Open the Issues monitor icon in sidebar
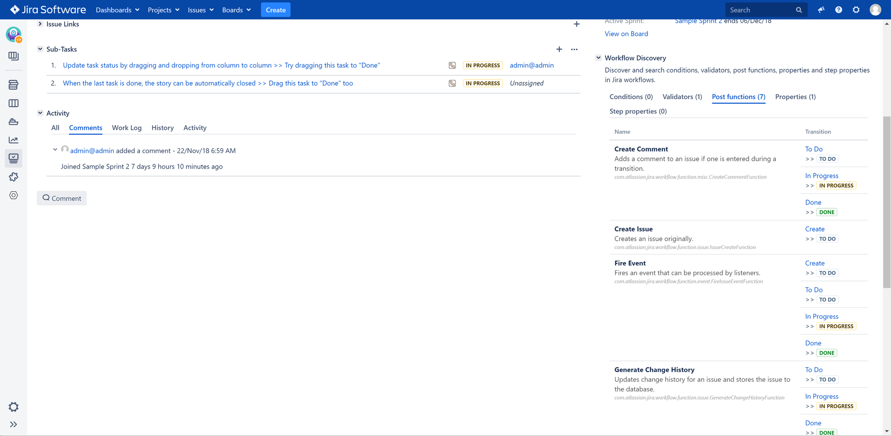The height and width of the screenshot is (436, 891). (14, 158)
